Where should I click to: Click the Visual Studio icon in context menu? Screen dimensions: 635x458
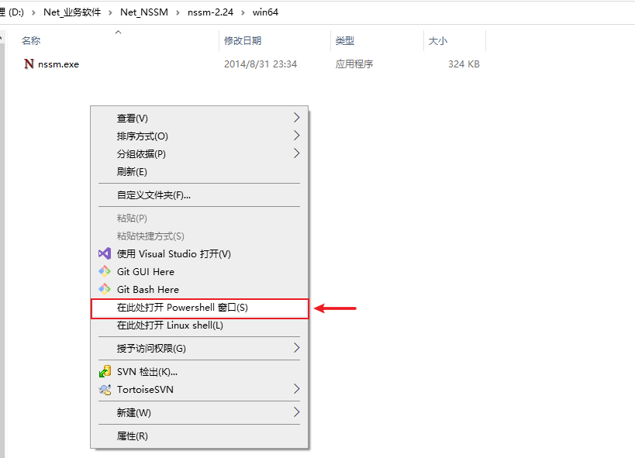pos(105,253)
